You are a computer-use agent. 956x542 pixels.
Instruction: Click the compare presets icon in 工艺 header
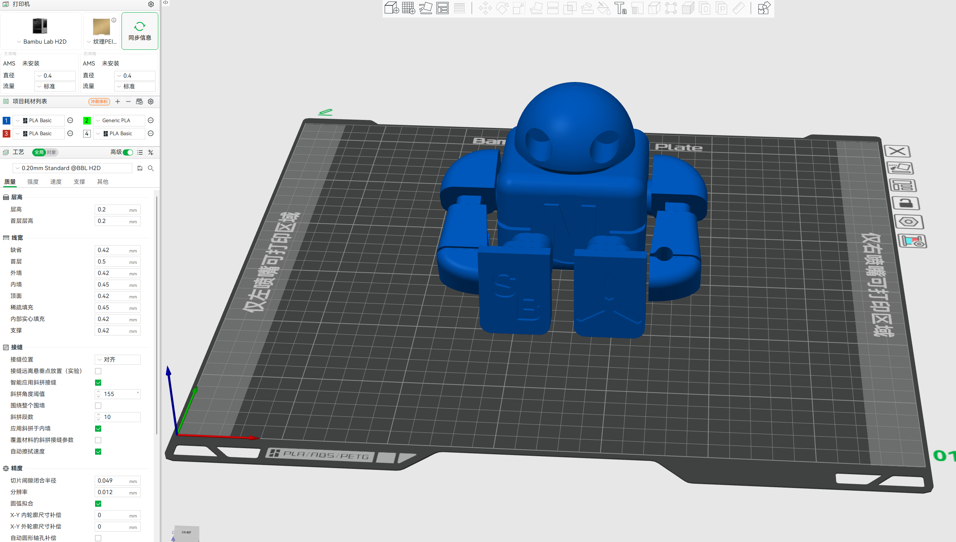151,152
